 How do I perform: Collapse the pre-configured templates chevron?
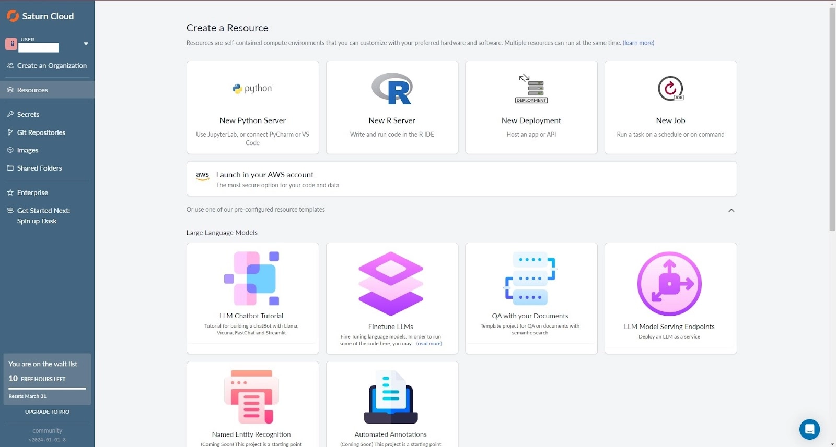click(731, 210)
